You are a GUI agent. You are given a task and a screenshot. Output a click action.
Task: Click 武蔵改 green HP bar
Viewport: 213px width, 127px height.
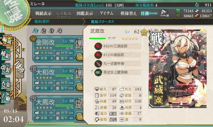[x=97, y=38]
